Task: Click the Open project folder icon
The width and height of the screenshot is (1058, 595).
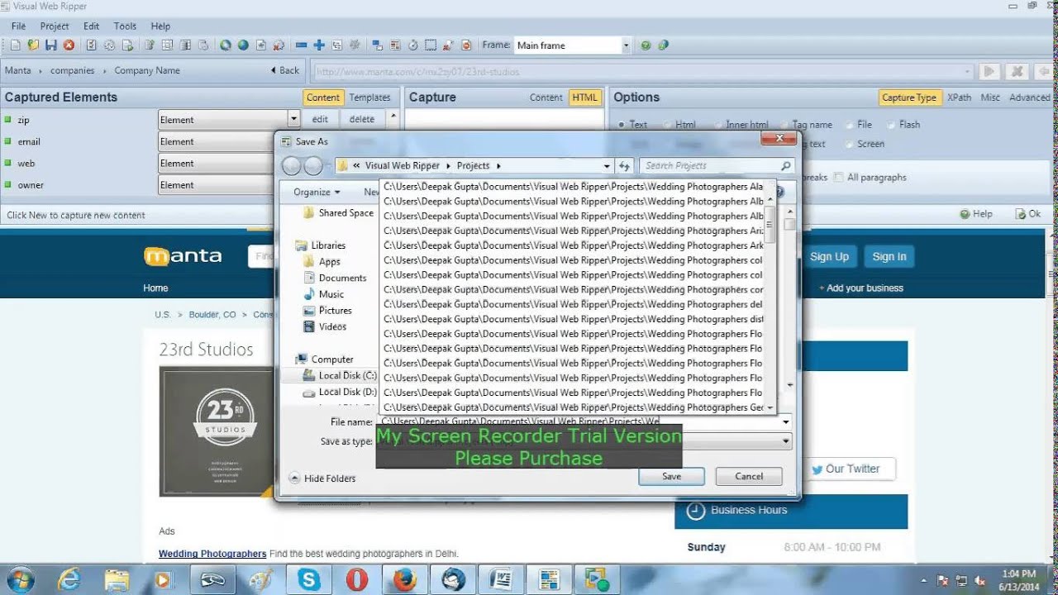Action: [33, 45]
